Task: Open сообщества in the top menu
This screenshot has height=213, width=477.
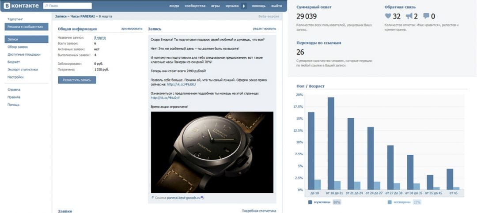Action: click(195, 6)
